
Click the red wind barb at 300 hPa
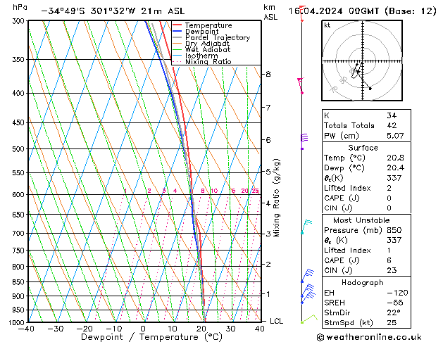pyautogui.click(x=302, y=13)
